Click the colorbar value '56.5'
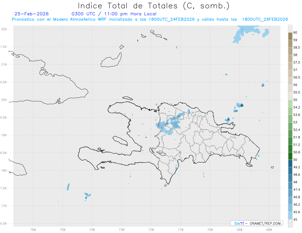The height and width of the screenshot is (233, 302). click(x=297, y=77)
